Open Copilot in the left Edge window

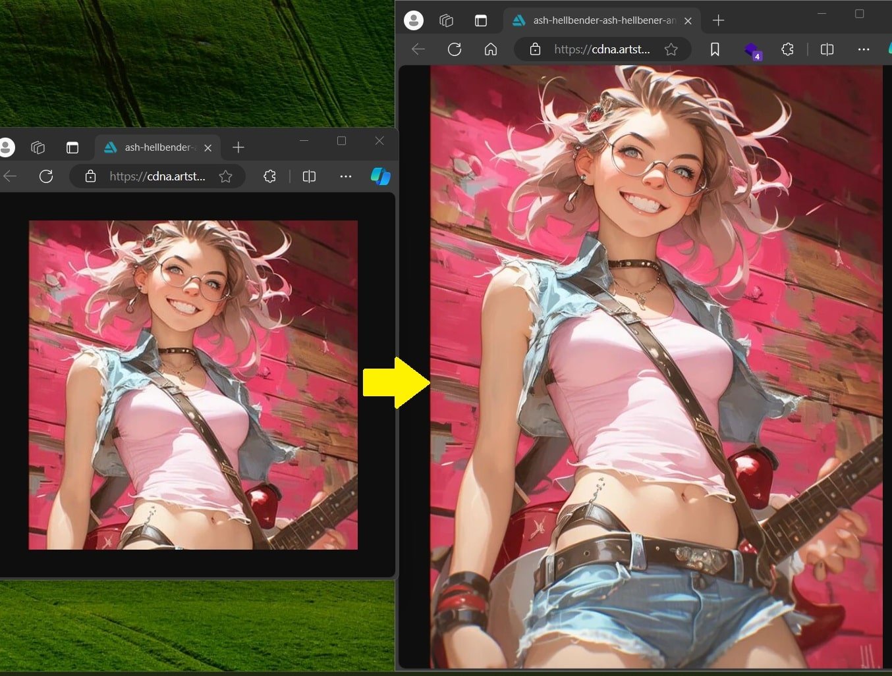click(381, 176)
